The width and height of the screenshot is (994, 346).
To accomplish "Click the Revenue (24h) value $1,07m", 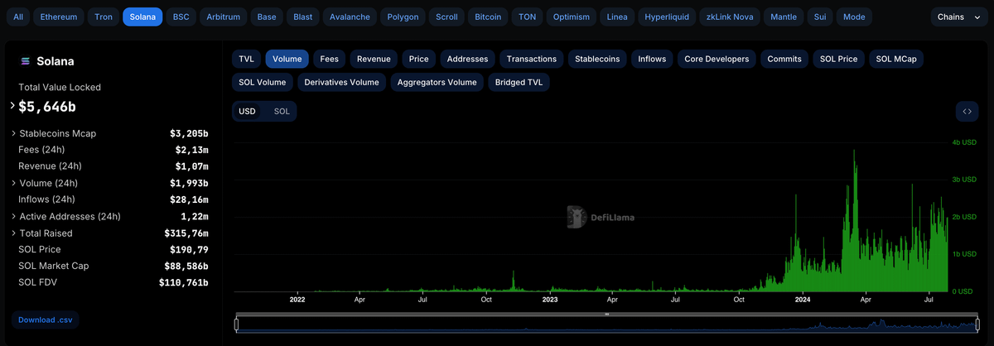I will [x=191, y=166].
